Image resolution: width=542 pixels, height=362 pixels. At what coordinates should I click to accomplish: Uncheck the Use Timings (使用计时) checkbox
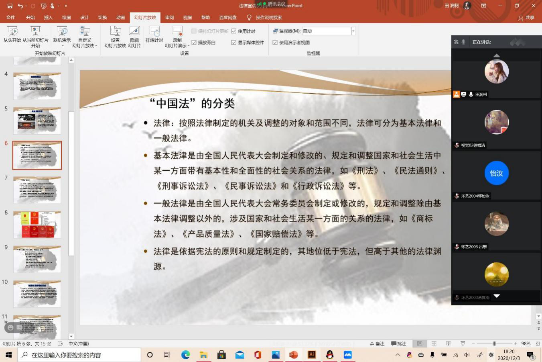234,31
